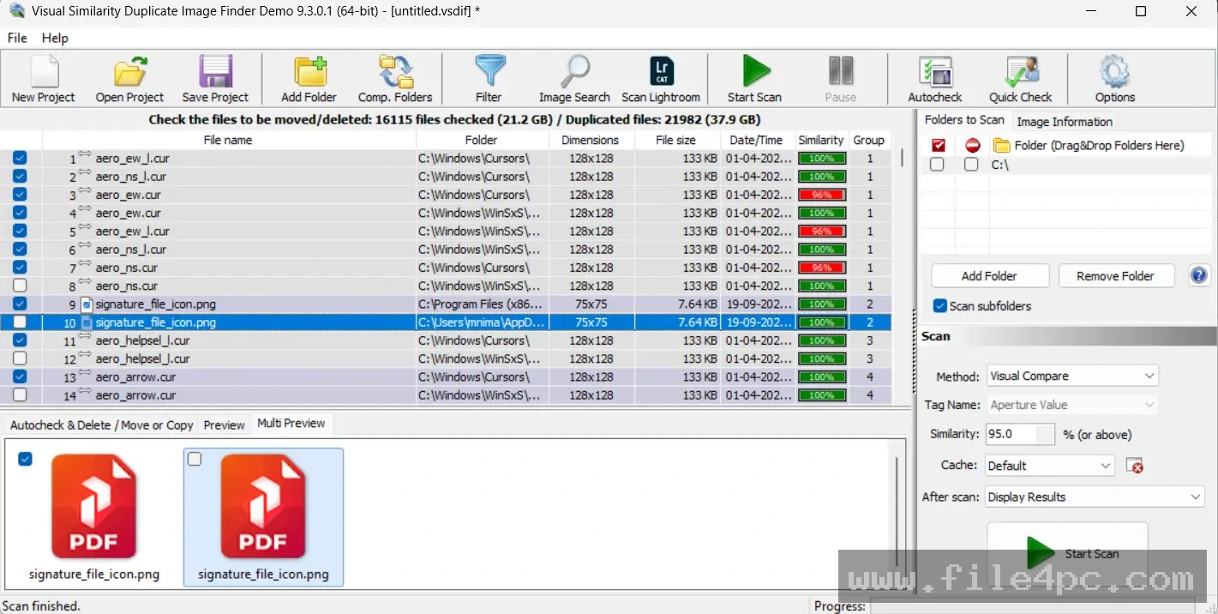The height and width of the screenshot is (614, 1218).
Task: Click file icon of highlighted row 10
Action: click(86, 322)
